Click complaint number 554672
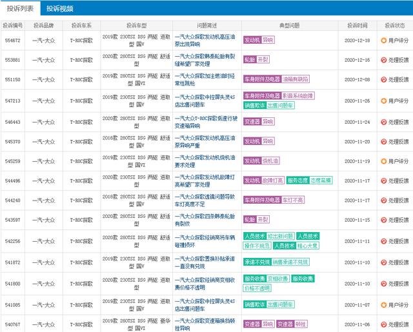This screenshot has width=413, height=332. [x=13, y=41]
